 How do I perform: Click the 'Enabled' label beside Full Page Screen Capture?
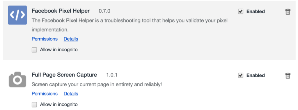256,76
